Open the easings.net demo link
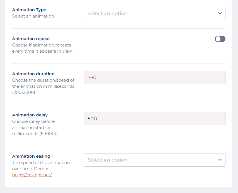 pyautogui.click(x=32, y=175)
